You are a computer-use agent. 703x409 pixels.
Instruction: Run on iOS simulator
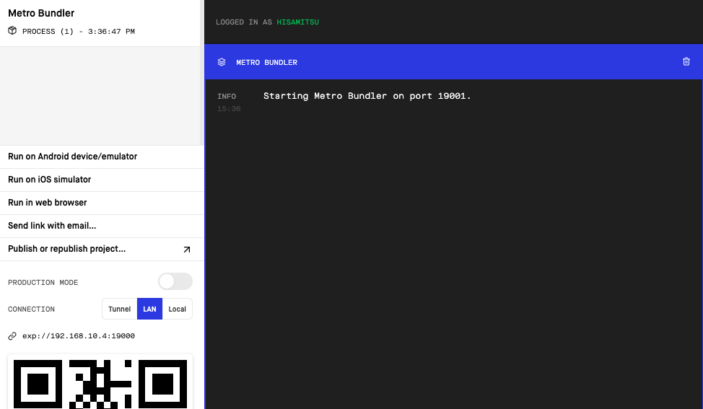click(49, 180)
